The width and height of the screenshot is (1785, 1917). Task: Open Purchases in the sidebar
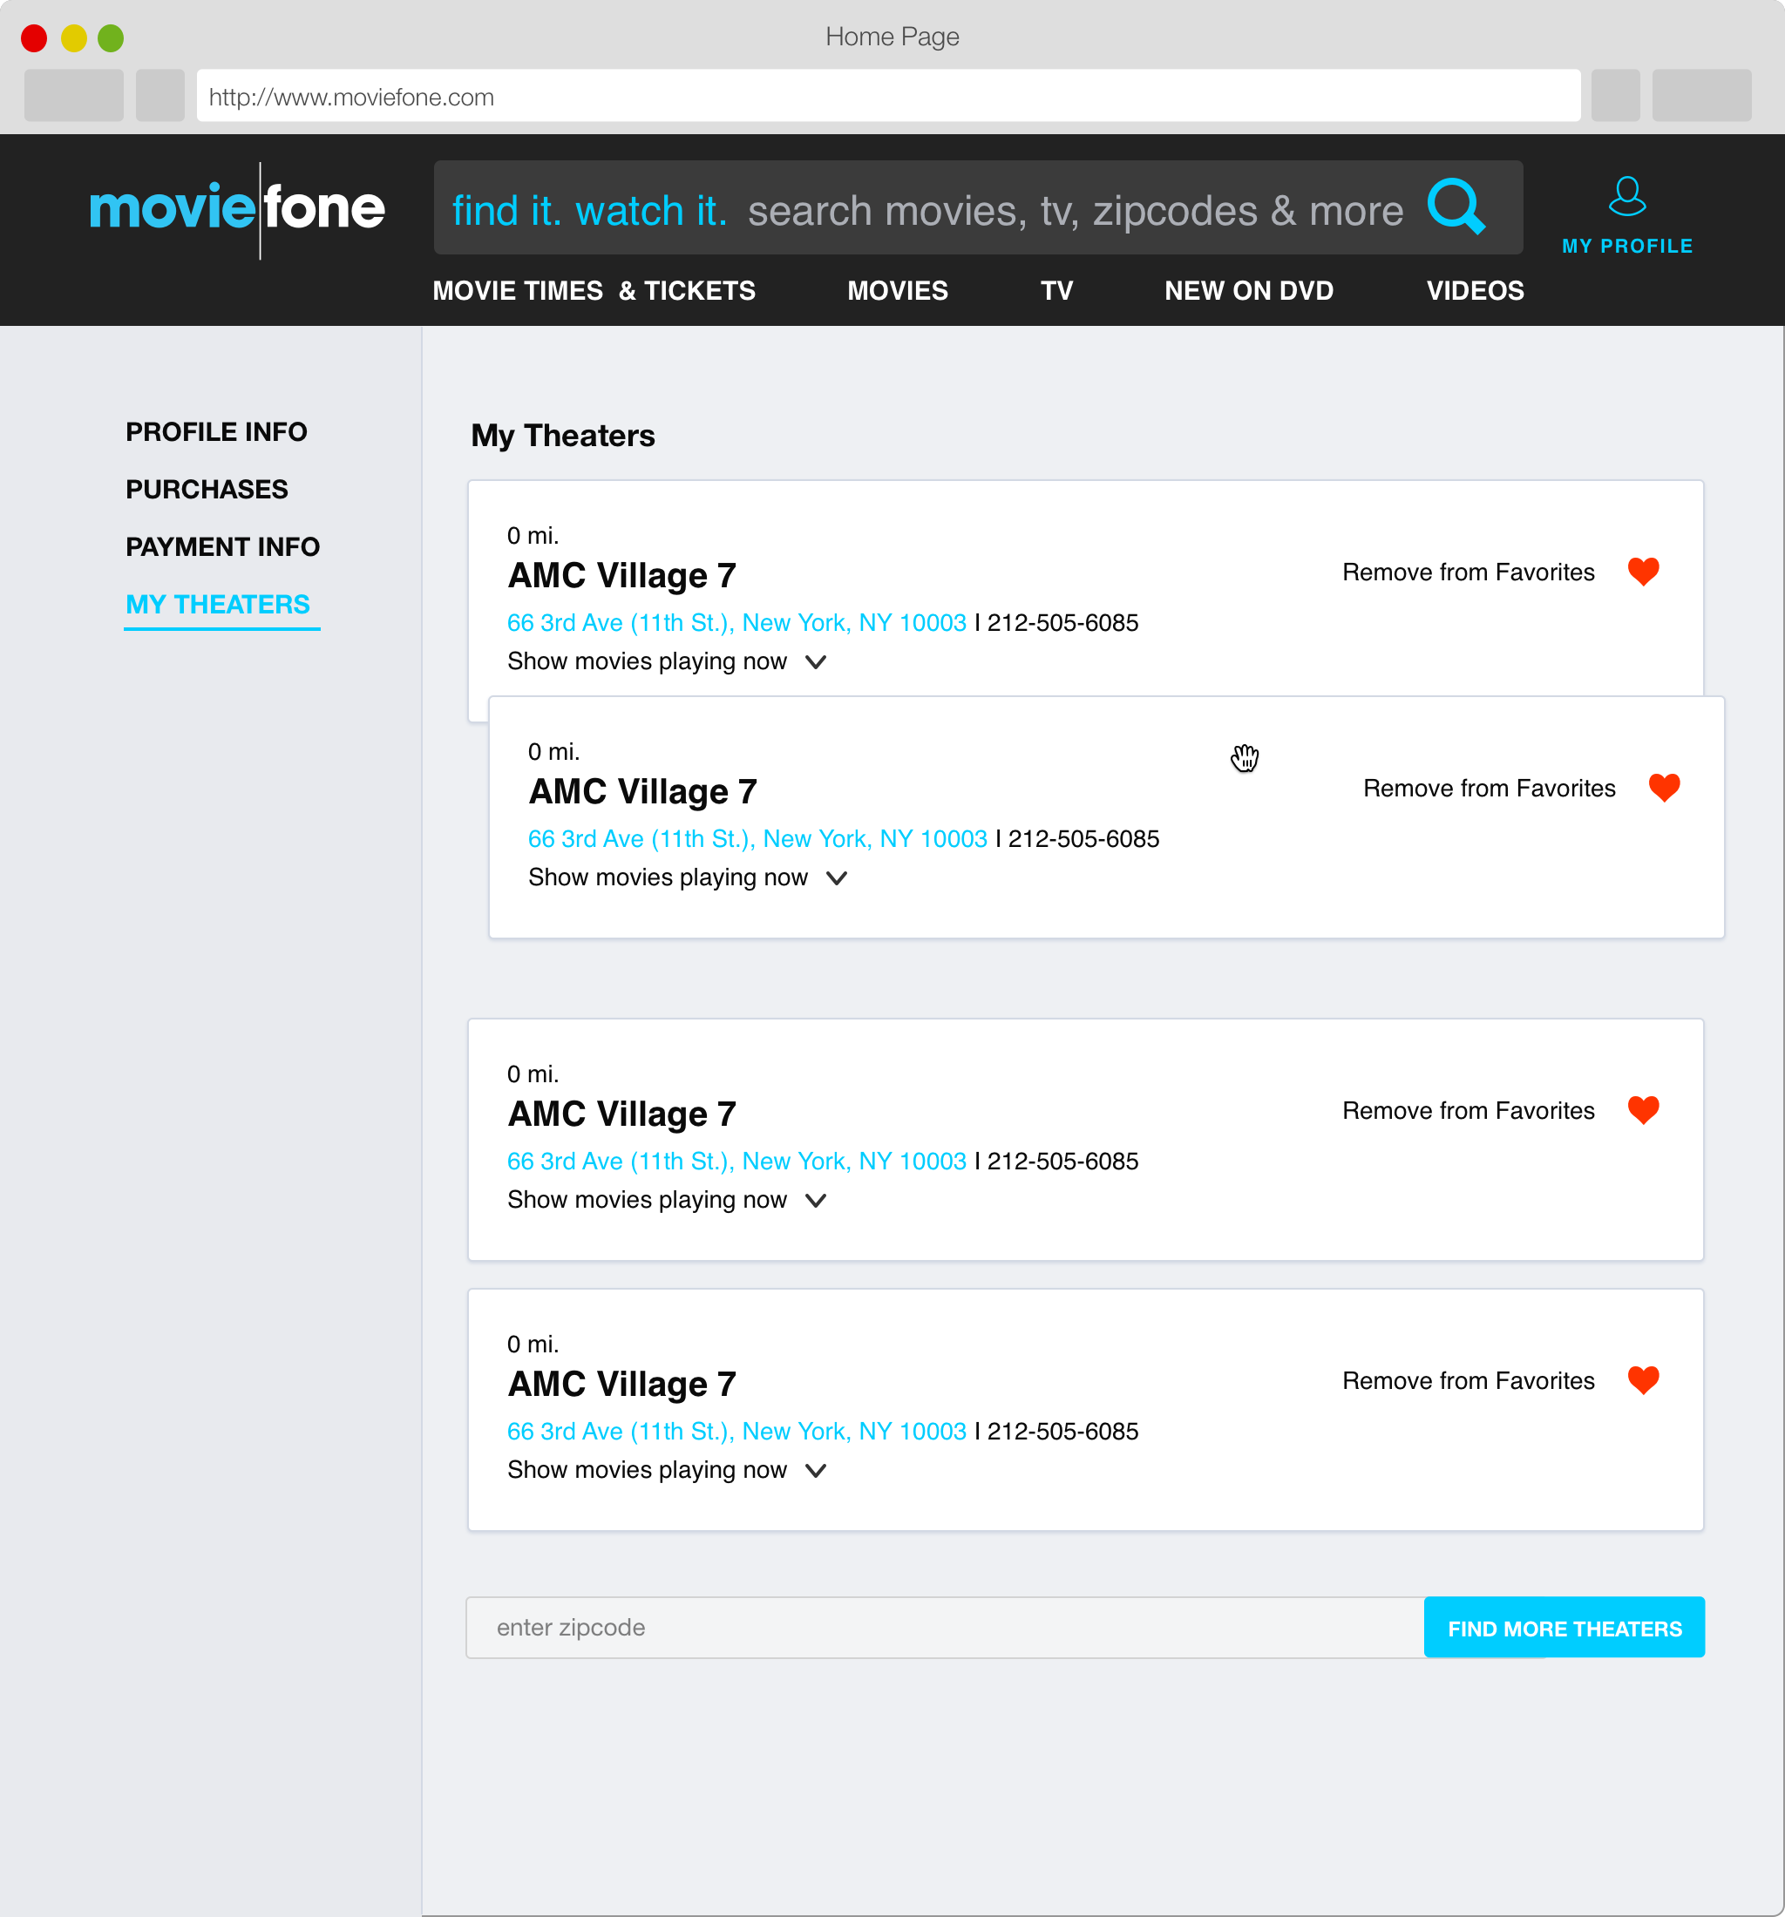207,489
